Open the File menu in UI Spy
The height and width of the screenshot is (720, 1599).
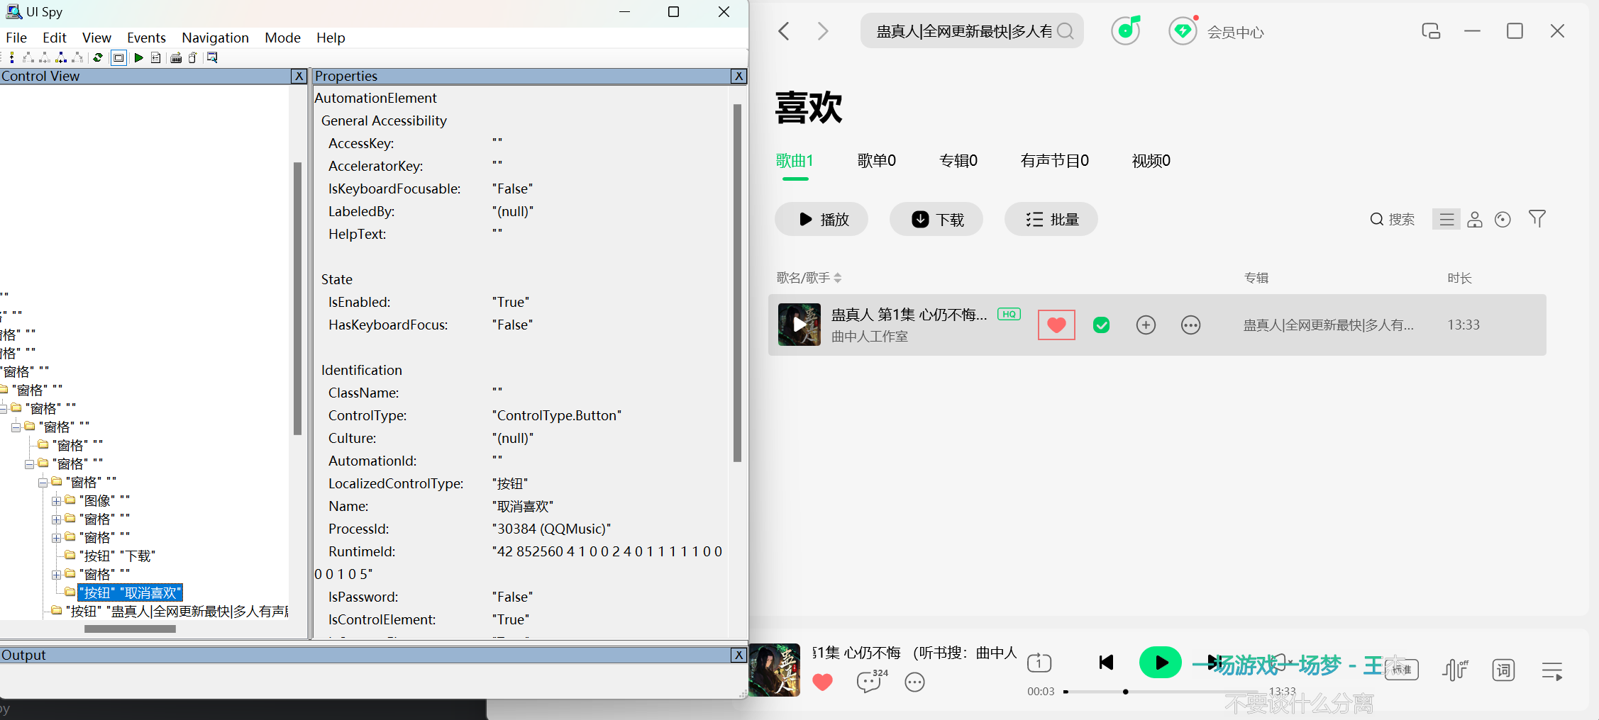16,38
